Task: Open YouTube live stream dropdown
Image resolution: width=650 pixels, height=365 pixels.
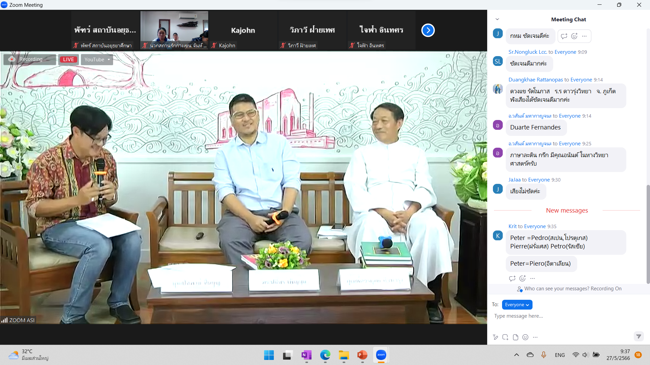Action: [x=97, y=59]
